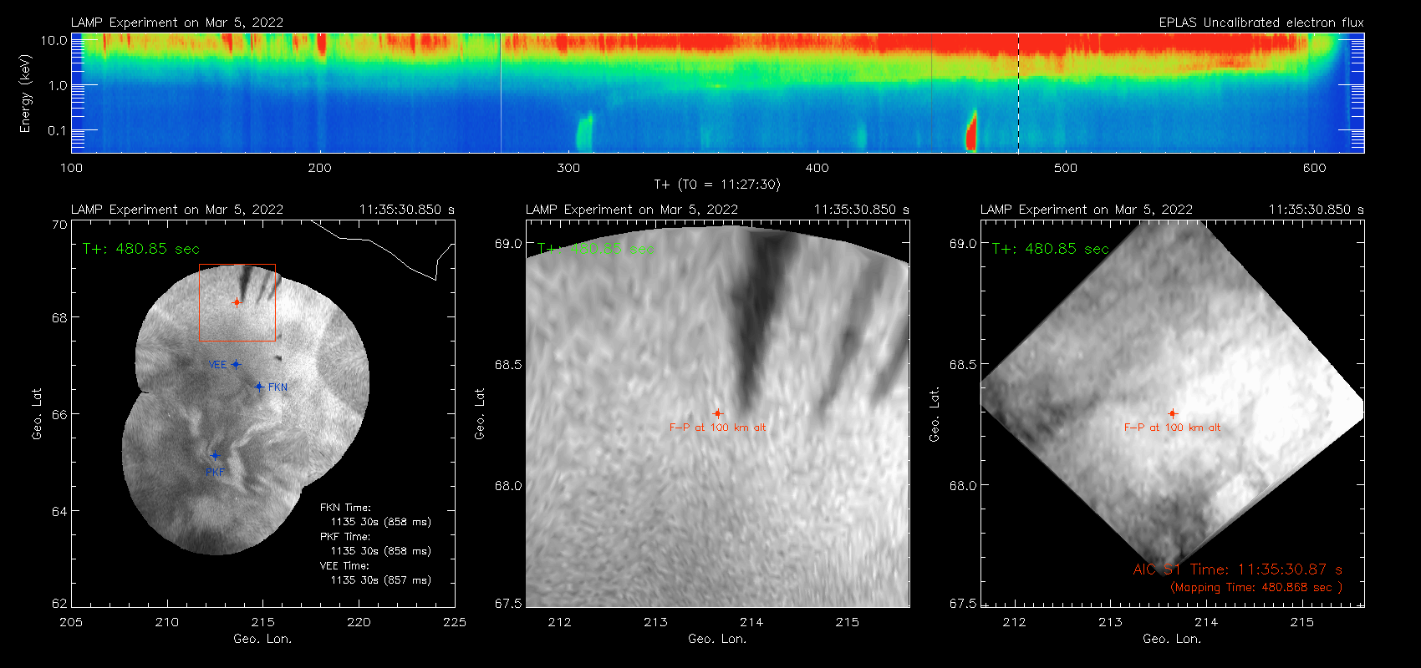
Task: Click the blue PKF station marker
Action: click(215, 456)
